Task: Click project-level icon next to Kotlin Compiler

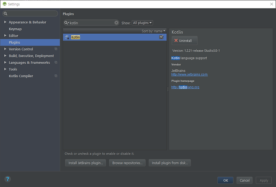Action: click(56, 76)
